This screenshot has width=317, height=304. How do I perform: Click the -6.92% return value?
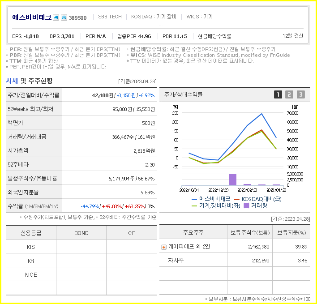pyautogui.click(x=147, y=95)
